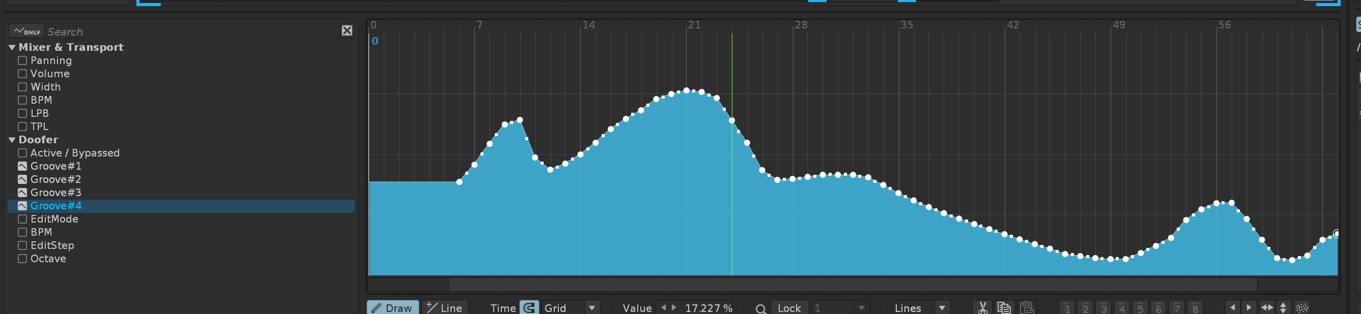Select Groove#2 in the parameter list

[55, 179]
